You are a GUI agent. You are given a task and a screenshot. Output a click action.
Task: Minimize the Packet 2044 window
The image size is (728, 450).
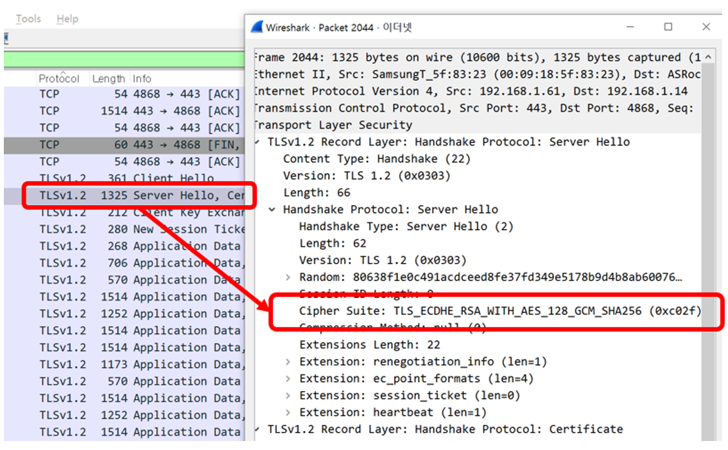click(630, 27)
